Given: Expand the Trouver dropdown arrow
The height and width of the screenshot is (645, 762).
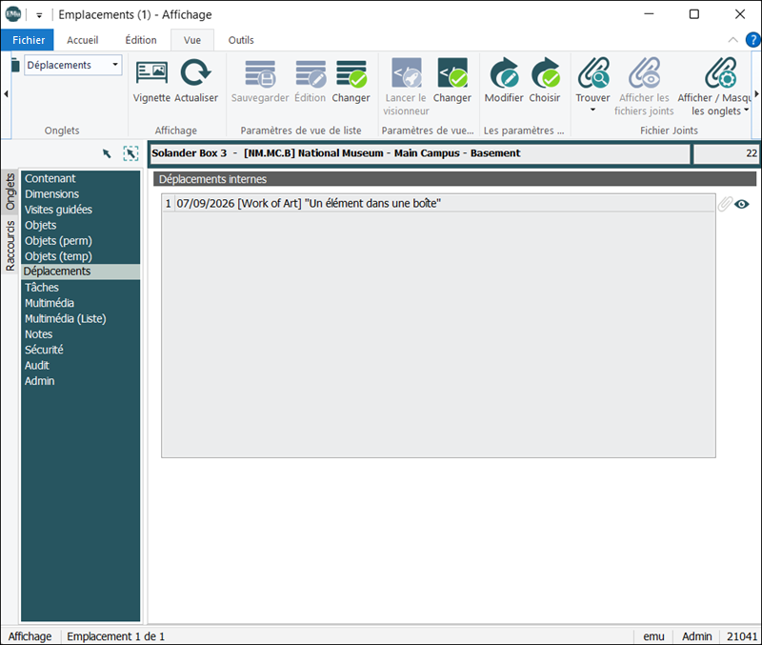Looking at the screenshot, I should point(592,110).
